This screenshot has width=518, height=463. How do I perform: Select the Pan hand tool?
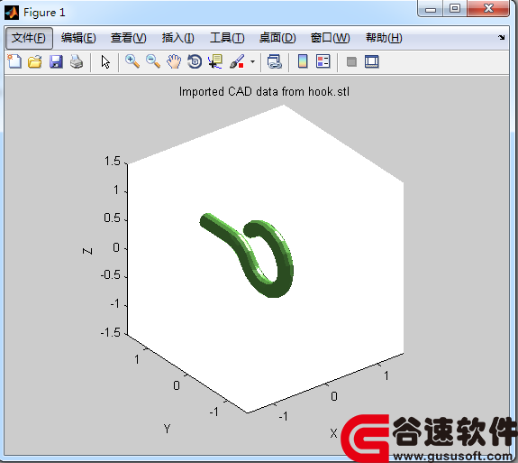174,61
